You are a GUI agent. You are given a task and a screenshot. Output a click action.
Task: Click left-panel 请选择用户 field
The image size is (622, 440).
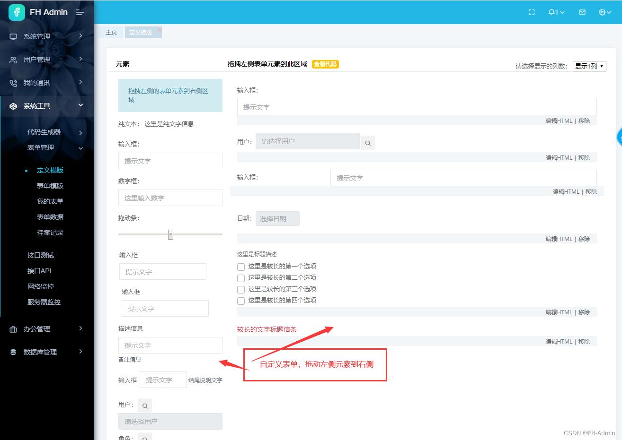(170, 422)
